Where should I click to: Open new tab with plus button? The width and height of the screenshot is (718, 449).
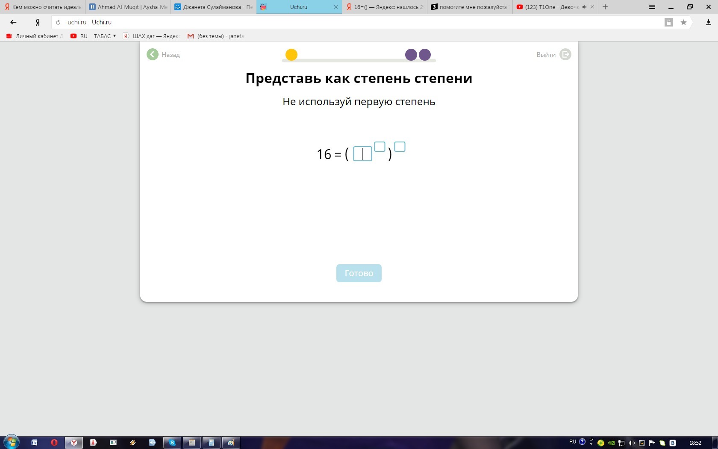(605, 7)
